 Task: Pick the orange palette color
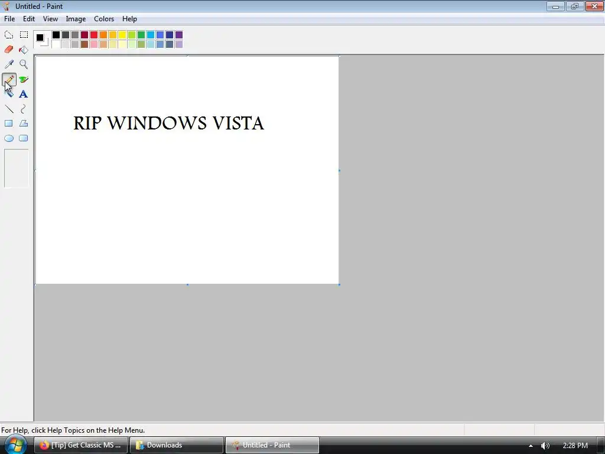(103, 35)
